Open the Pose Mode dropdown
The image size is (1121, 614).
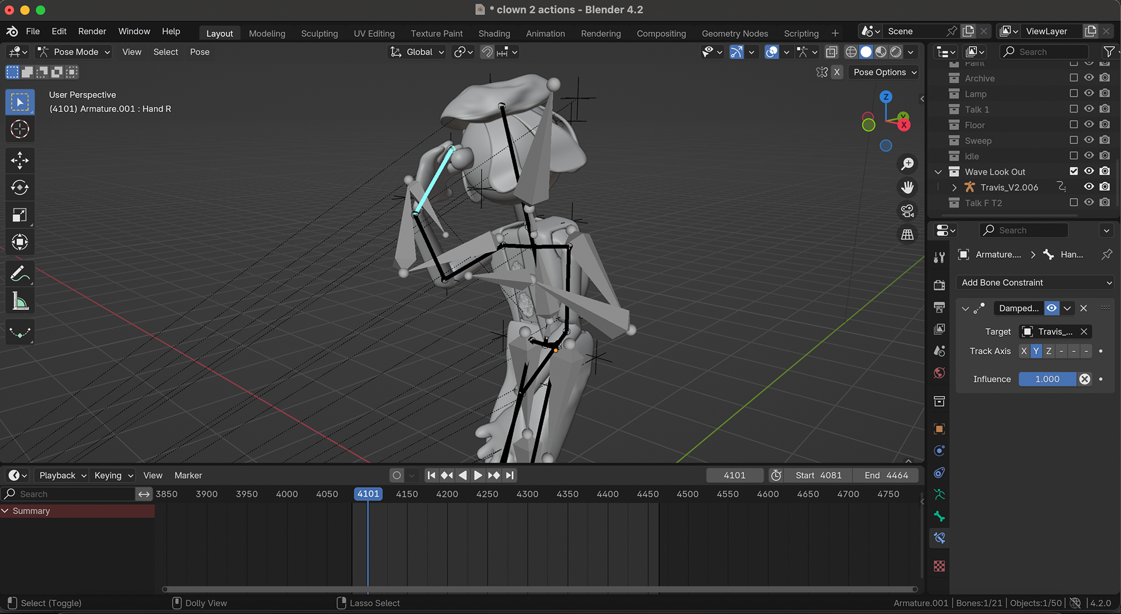(74, 52)
